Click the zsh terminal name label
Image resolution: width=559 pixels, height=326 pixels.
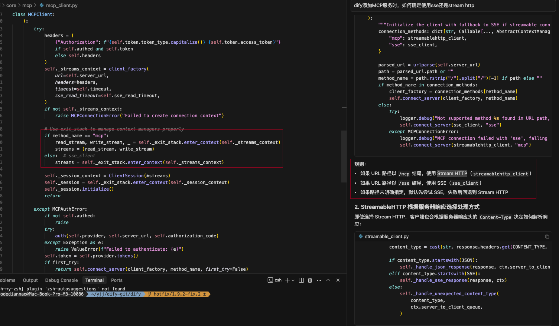click(x=278, y=280)
